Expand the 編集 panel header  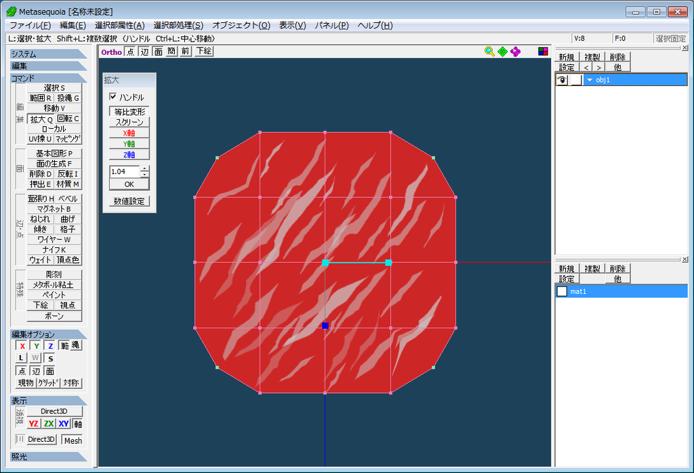49,66
